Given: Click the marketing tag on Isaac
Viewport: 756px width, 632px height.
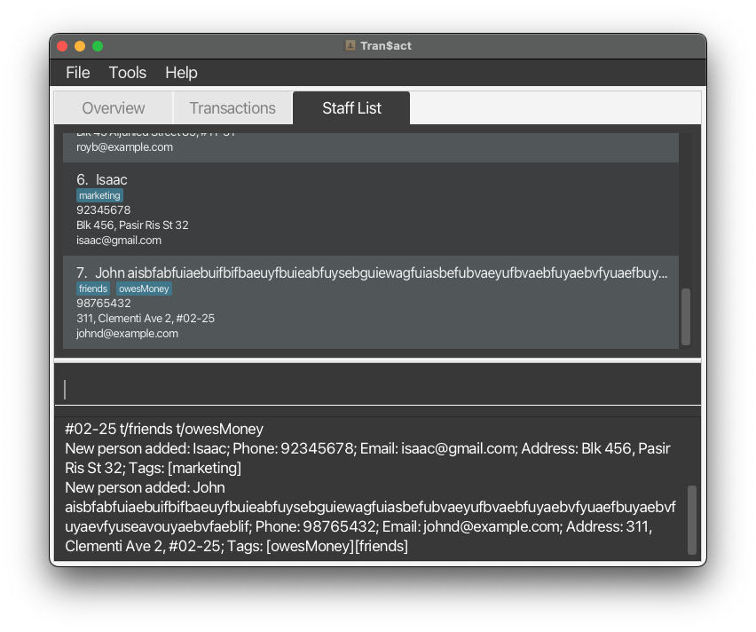Looking at the screenshot, I should click(99, 195).
